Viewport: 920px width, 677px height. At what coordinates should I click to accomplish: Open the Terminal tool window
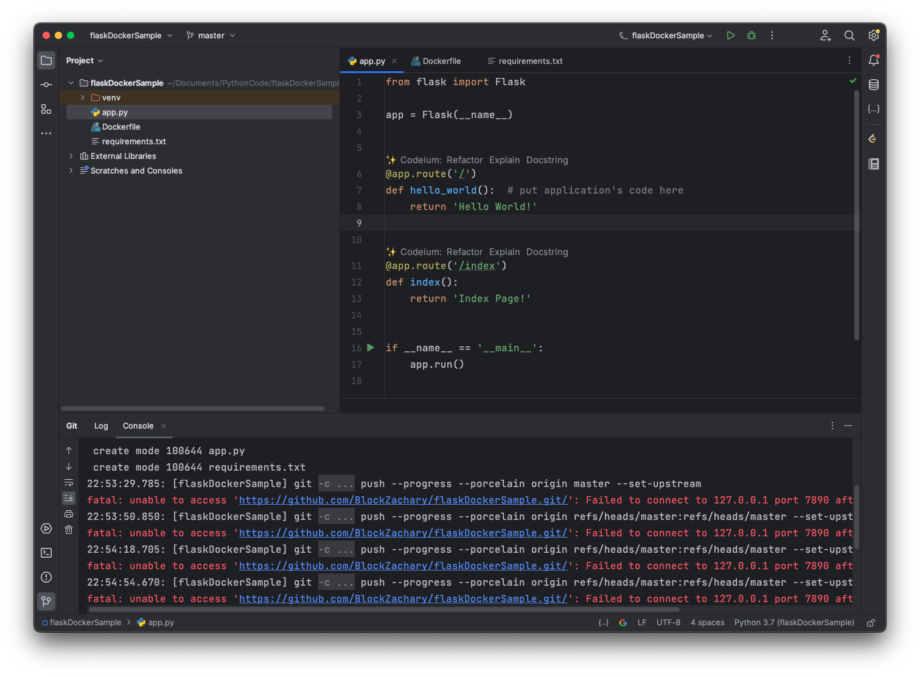pyautogui.click(x=46, y=553)
